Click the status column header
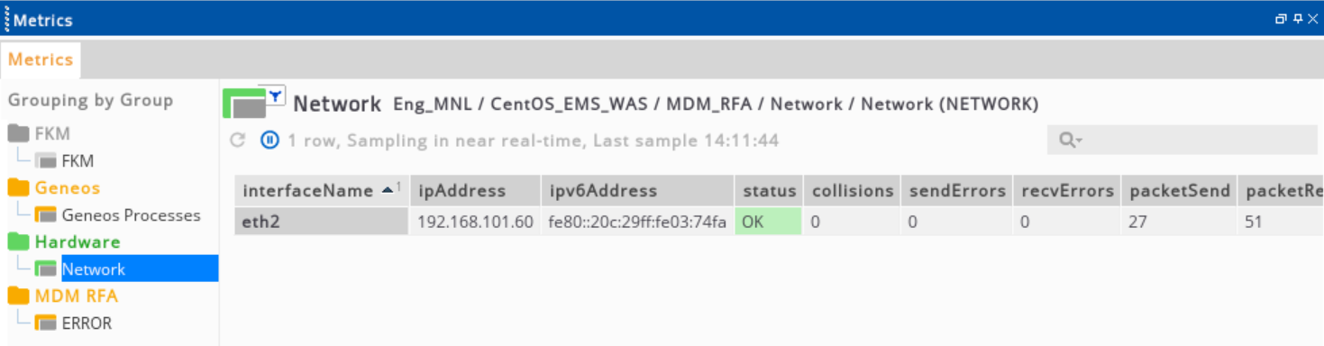 (769, 191)
